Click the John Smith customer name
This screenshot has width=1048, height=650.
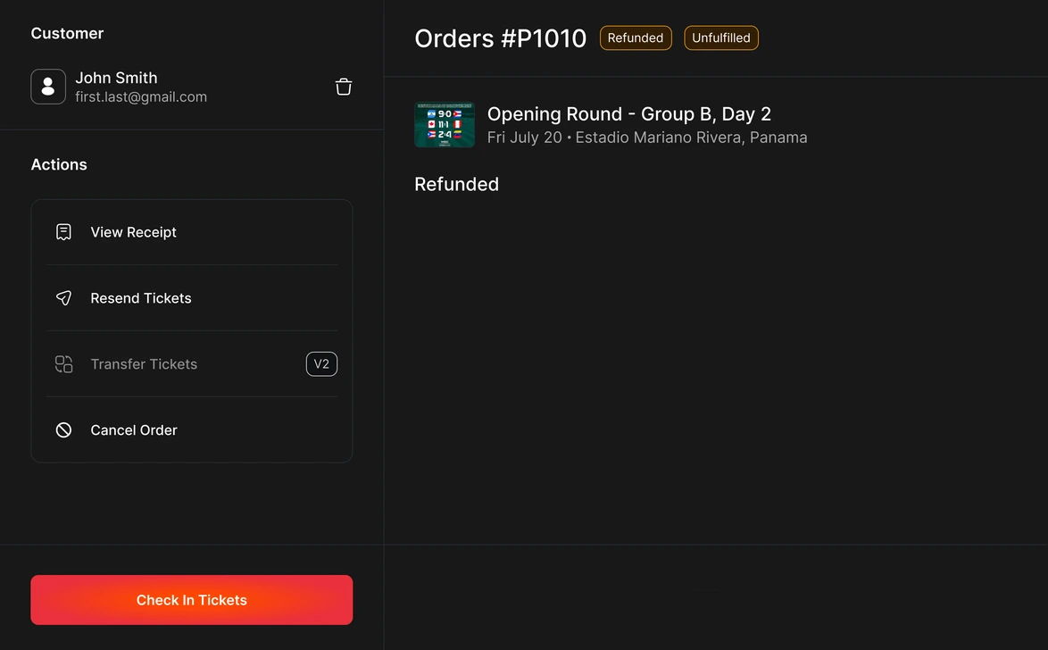click(x=116, y=78)
